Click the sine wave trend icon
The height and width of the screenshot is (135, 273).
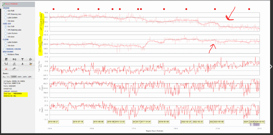(6, 64)
